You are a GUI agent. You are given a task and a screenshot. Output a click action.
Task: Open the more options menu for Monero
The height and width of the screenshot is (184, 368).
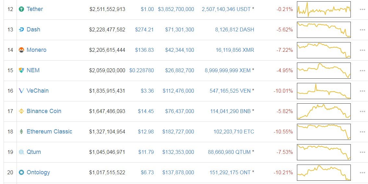[362, 50]
